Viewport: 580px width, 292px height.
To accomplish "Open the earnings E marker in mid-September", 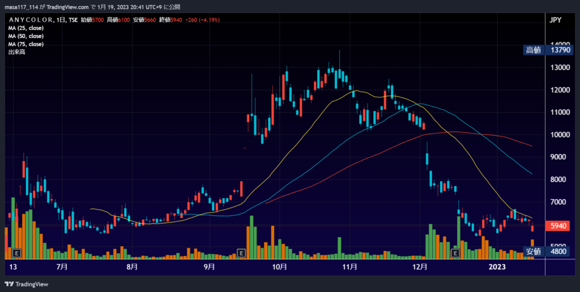I will coord(241,253).
